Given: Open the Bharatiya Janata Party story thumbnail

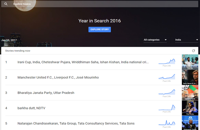Looking at the screenshot, I should (x=190, y=93).
